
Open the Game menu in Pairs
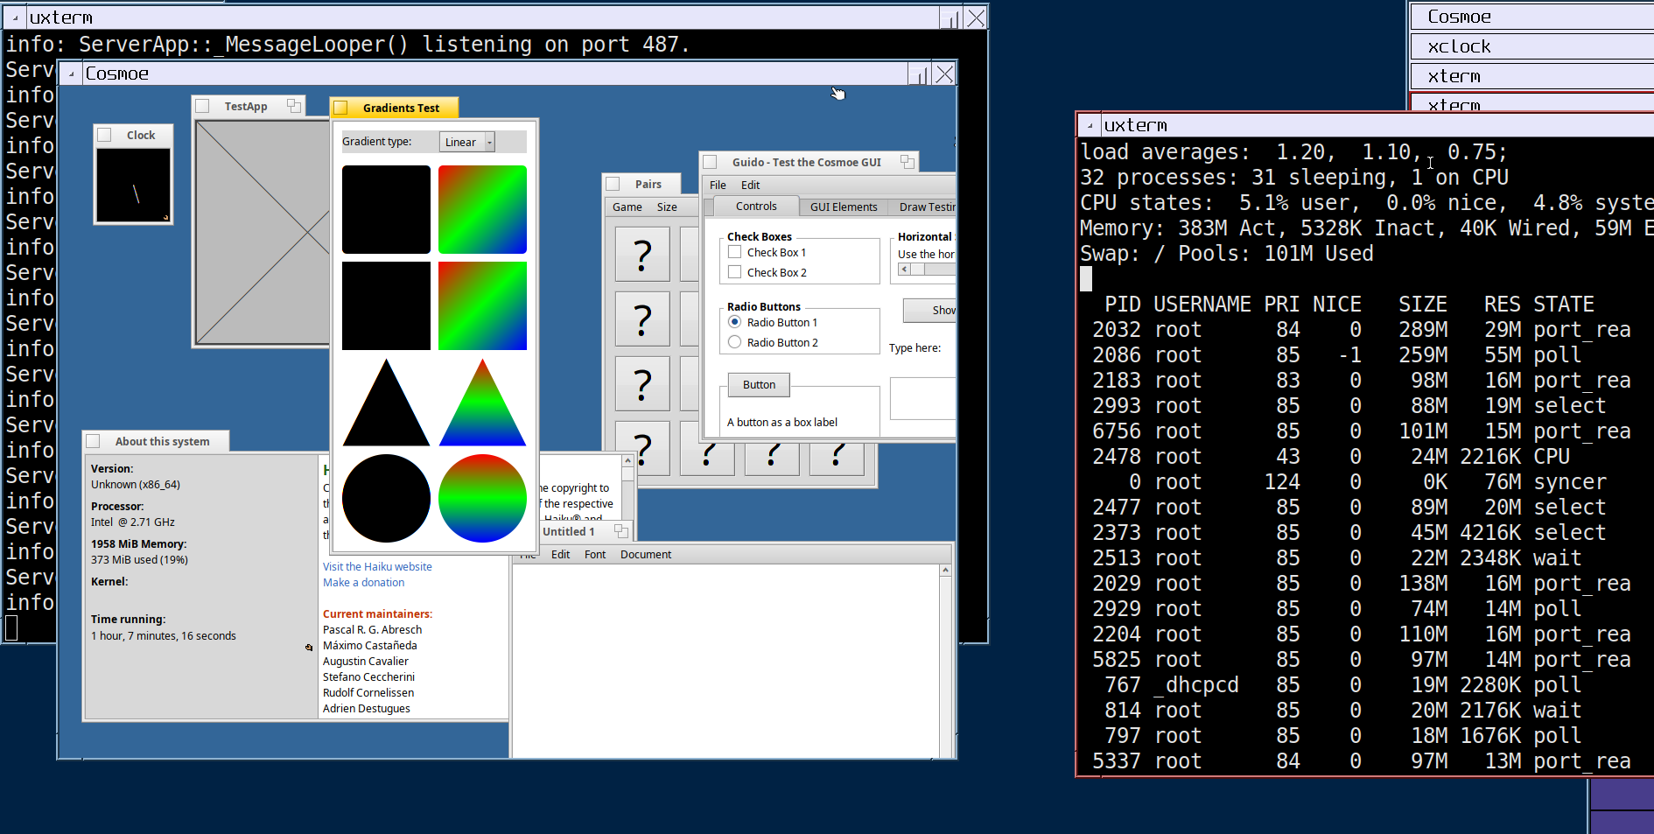(627, 207)
